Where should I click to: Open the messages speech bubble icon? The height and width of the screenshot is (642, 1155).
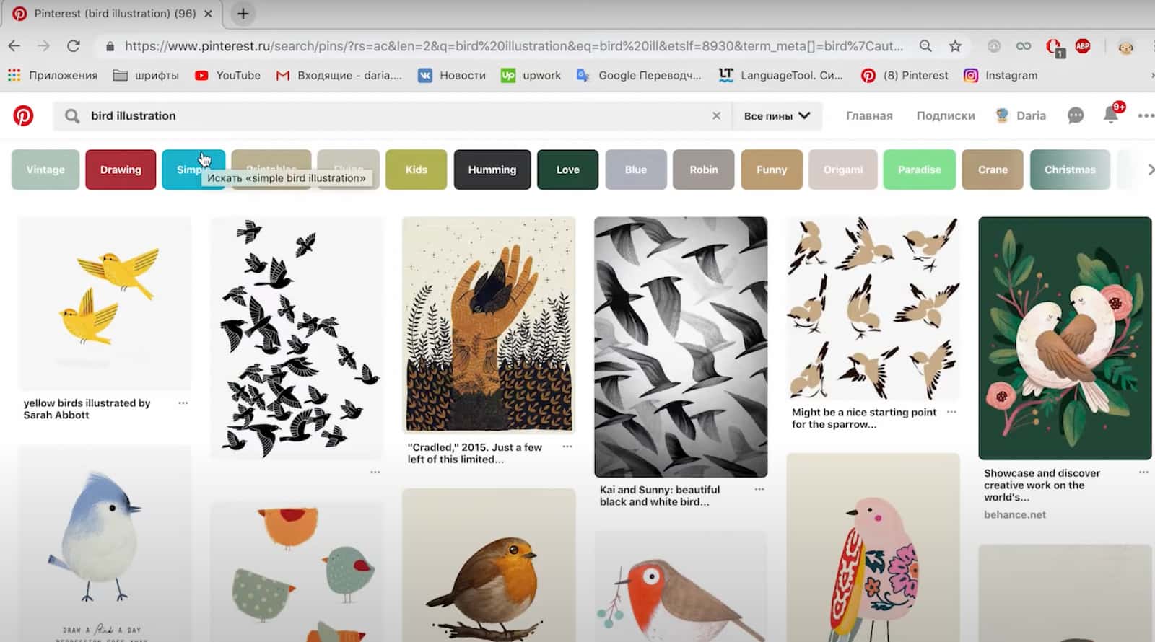pyautogui.click(x=1076, y=115)
